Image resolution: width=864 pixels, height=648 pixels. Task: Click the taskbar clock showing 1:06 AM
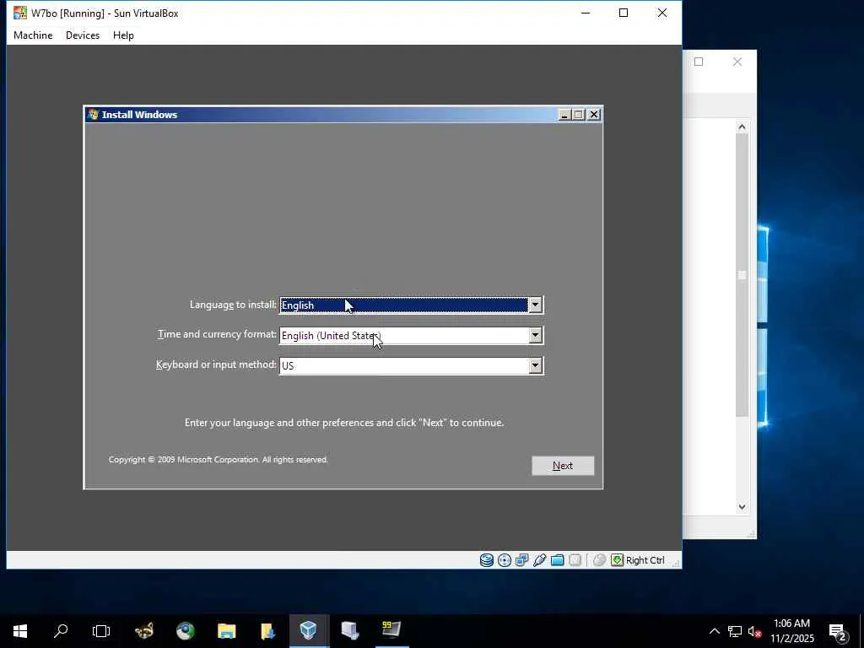(791, 631)
